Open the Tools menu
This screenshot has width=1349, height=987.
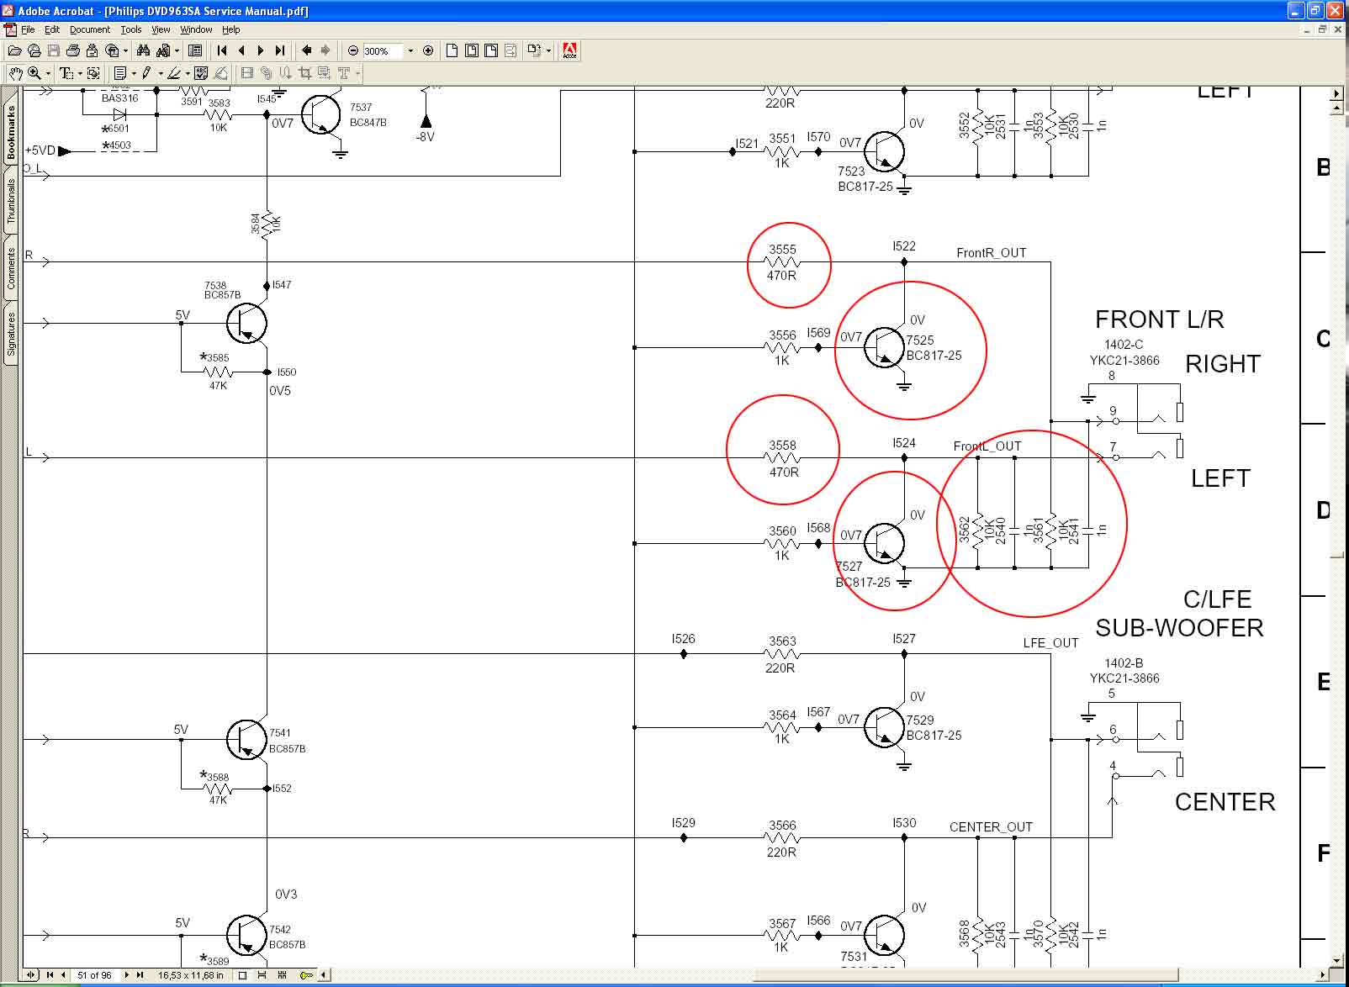131,29
